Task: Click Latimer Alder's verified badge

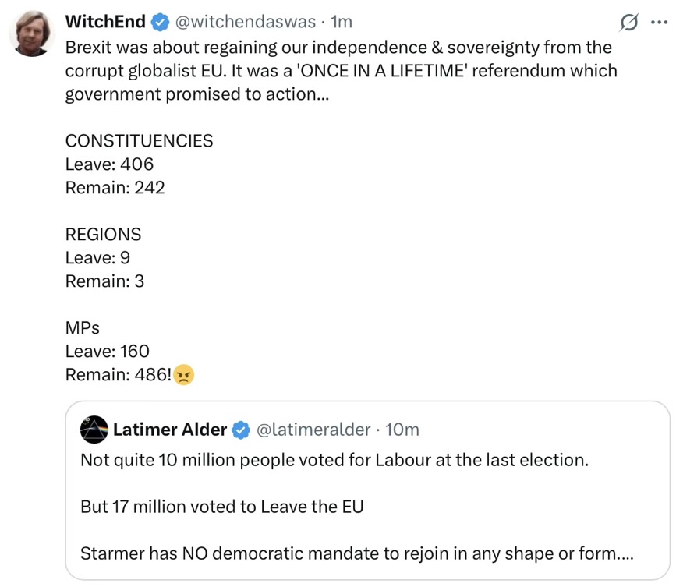Action: 241,430
